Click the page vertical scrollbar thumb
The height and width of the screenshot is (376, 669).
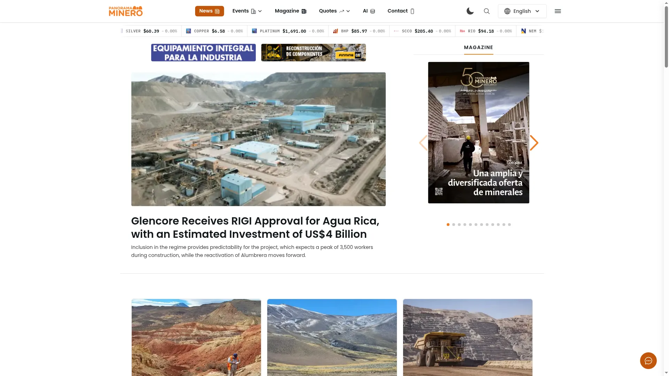(x=666, y=36)
